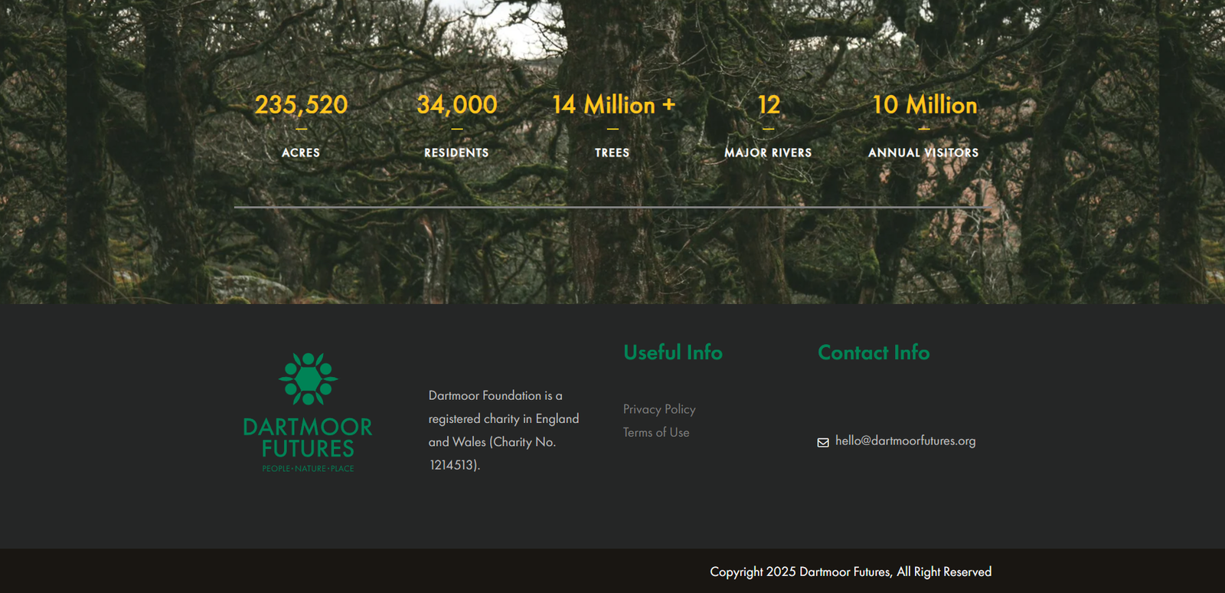
Task: Click the Contact Info heading
Action: (x=873, y=352)
